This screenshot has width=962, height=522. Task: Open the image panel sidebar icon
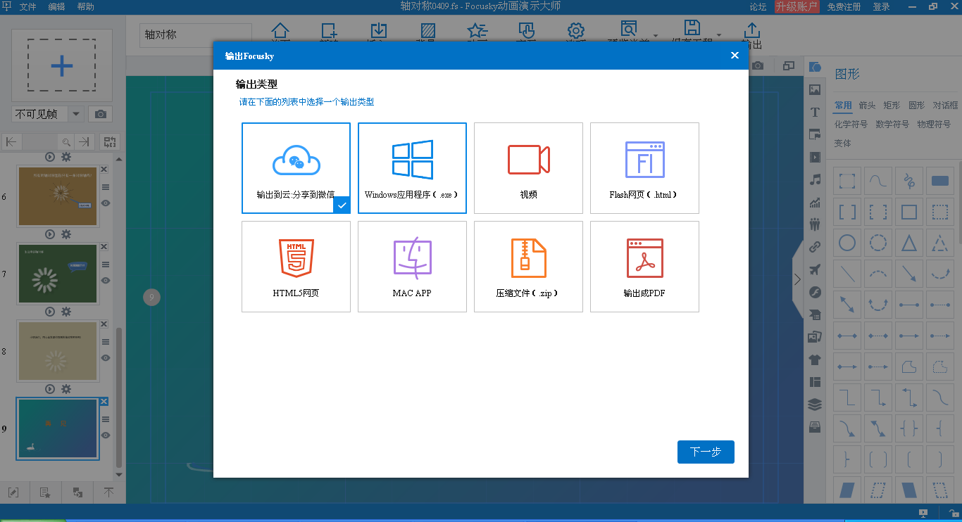[815, 89]
